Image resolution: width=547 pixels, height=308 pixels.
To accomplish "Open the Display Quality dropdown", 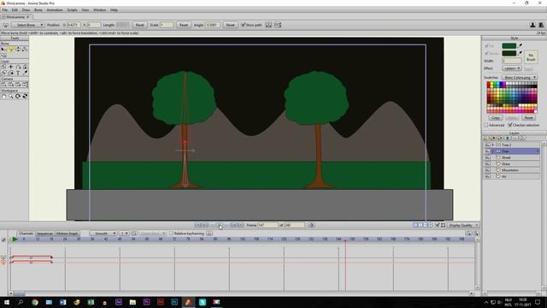I will (463, 225).
